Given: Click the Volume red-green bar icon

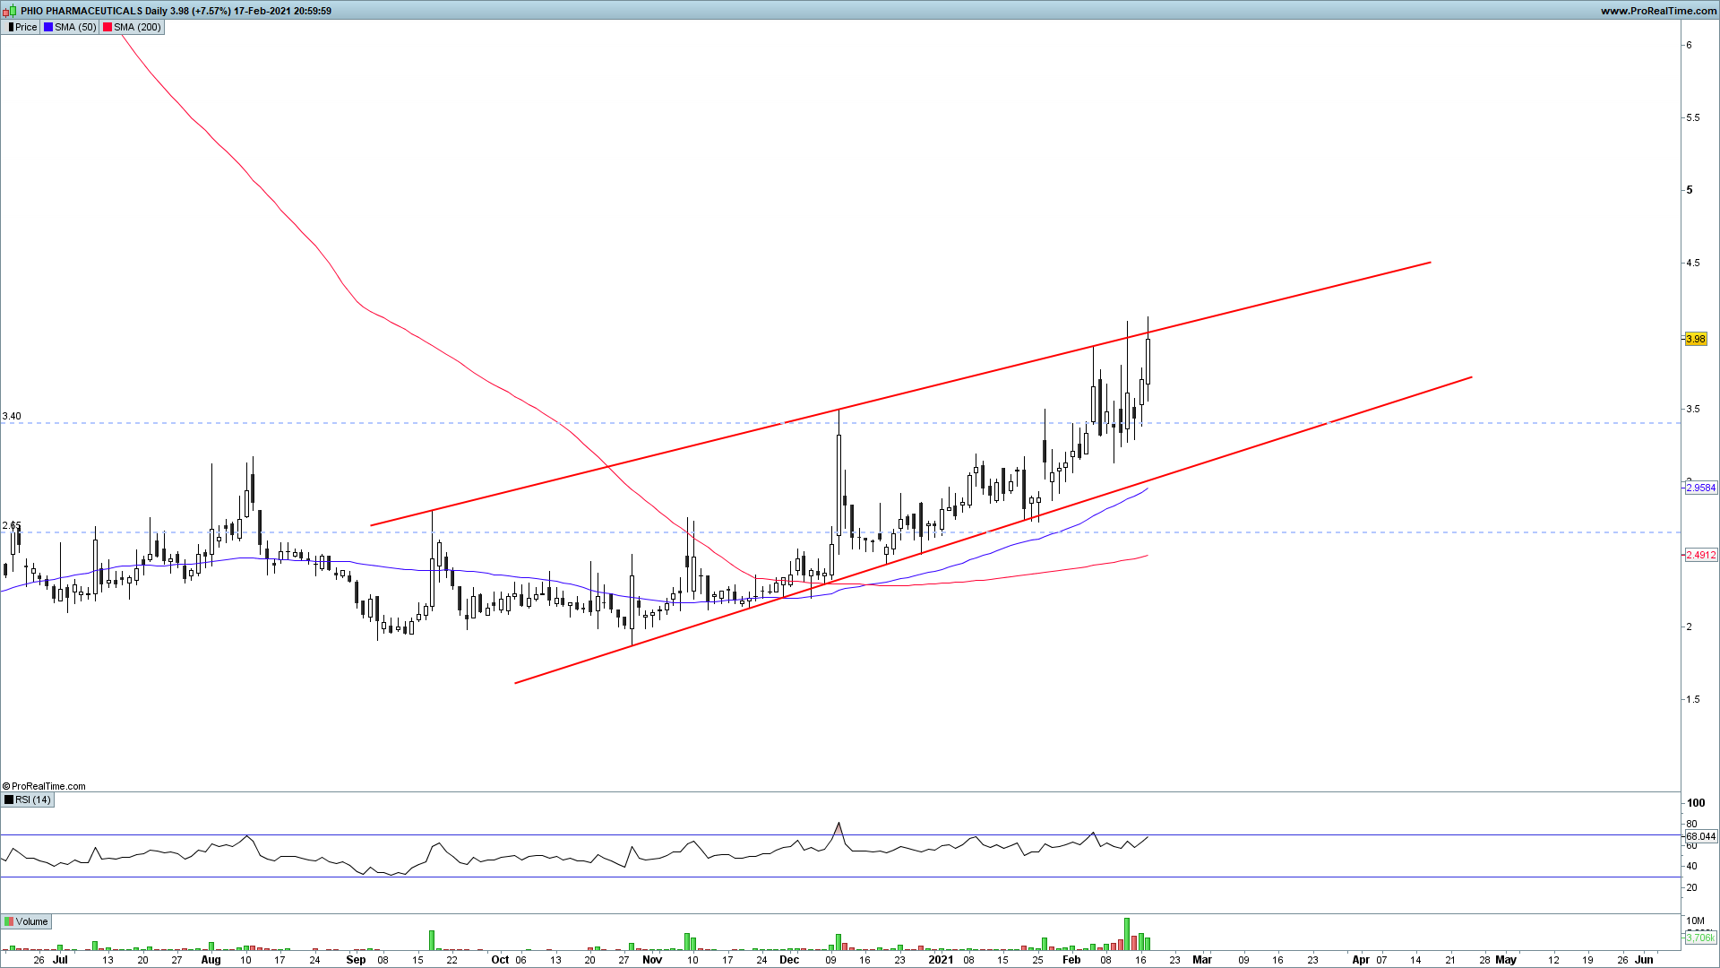Looking at the screenshot, I should tap(9, 921).
